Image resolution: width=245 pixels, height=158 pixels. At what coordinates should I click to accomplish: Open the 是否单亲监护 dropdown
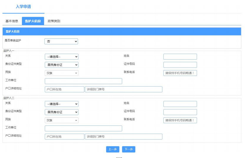tap(61, 41)
